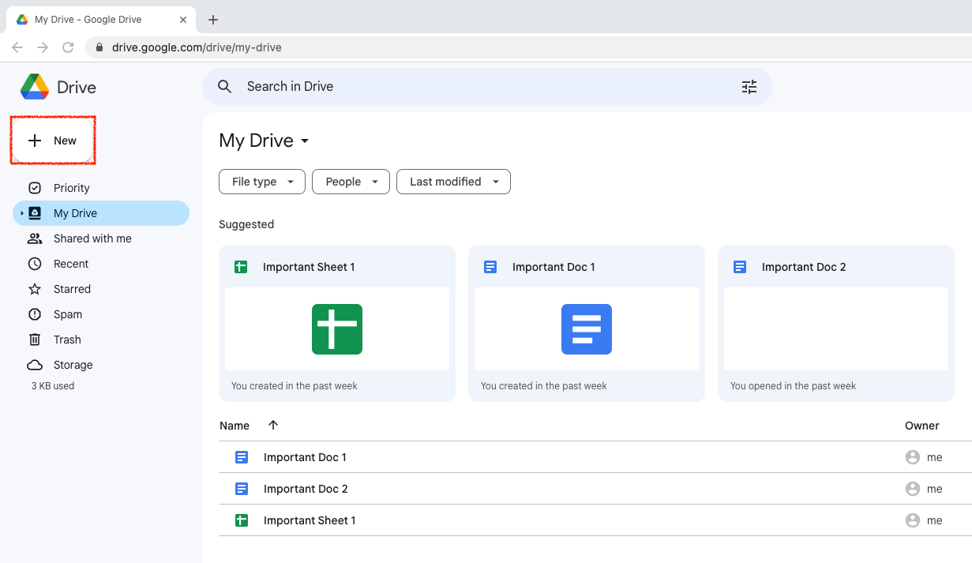Click Docs icon in Important Doc 2 list row
Image resolution: width=972 pixels, height=563 pixels.
[x=242, y=489]
